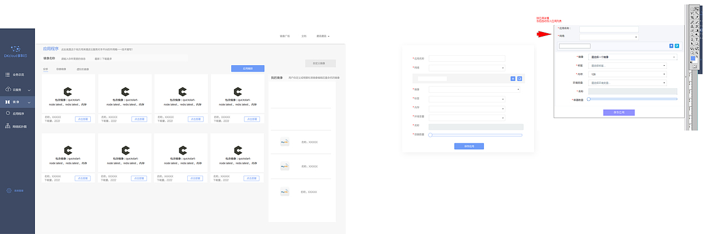Select the Type tool in Photoshop toolbar
722x234 pixels.
click(697, 39)
